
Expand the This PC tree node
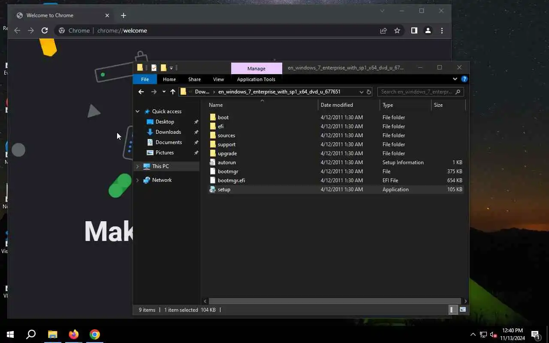138,166
